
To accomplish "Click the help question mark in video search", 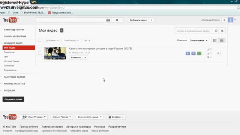I will [216, 31].
